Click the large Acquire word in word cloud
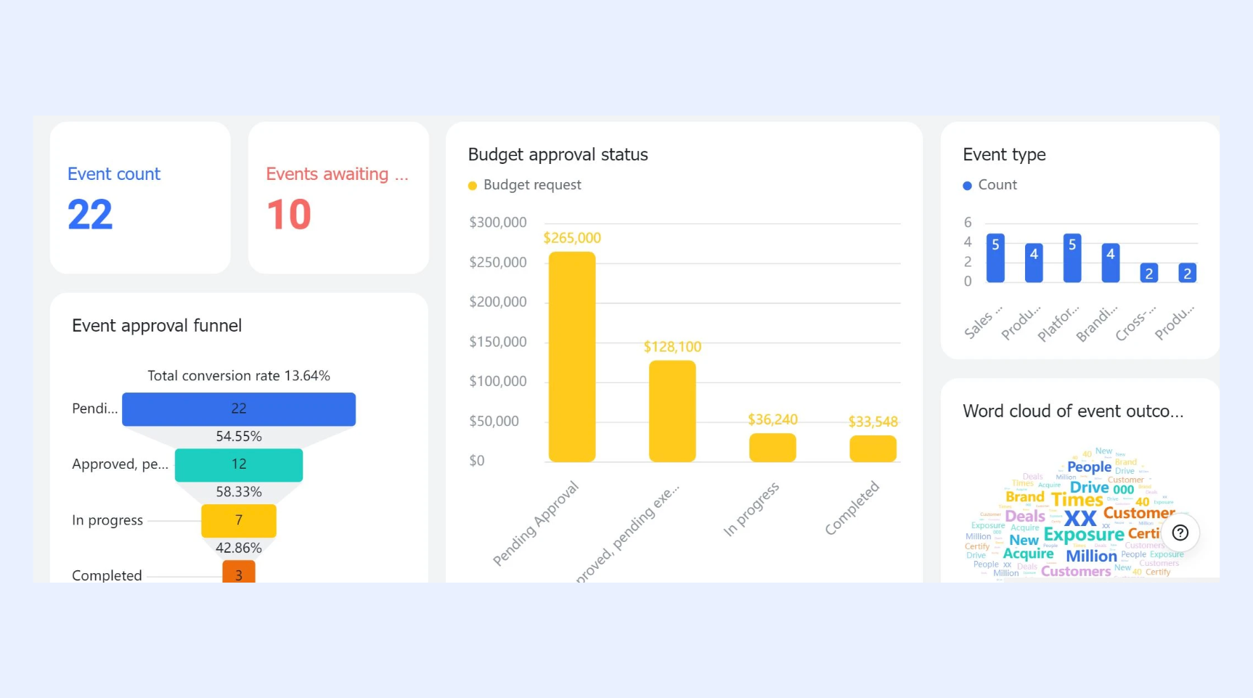The height and width of the screenshot is (698, 1253). [x=1028, y=554]
